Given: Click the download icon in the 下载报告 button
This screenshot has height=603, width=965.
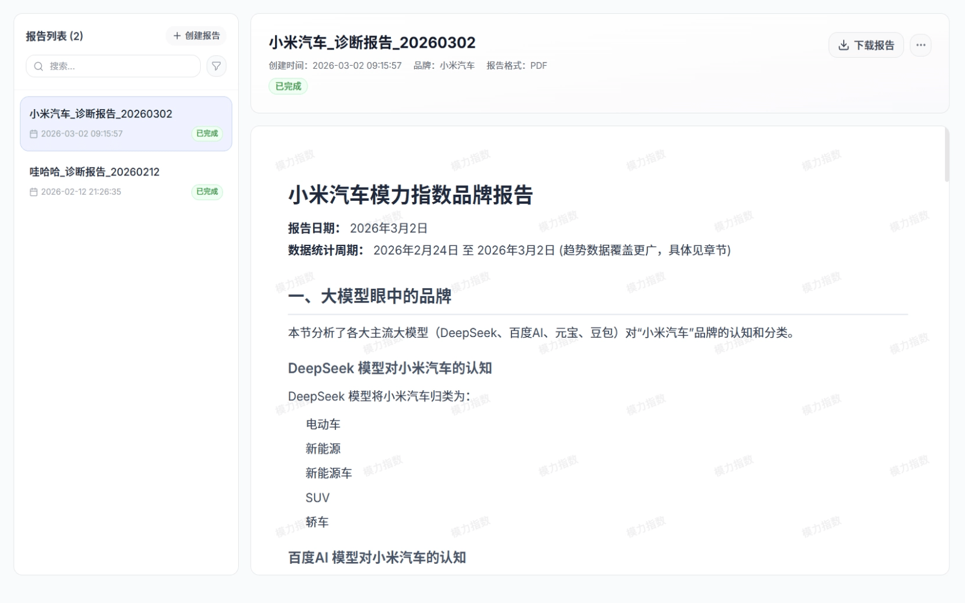Looking at the screenshot, I should tap(843, 45).
